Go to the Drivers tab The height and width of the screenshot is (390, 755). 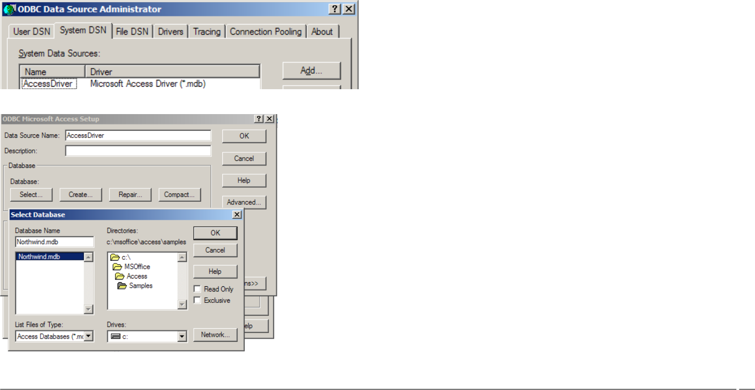click(x=170, y=32)
